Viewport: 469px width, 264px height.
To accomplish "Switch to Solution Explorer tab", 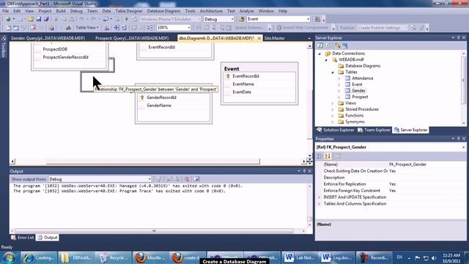I will [336, 130].
